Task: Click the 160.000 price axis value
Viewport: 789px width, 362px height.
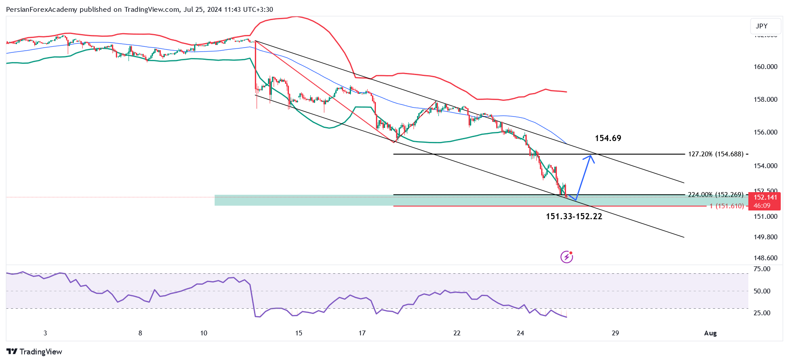Action: tap(765, 67)
